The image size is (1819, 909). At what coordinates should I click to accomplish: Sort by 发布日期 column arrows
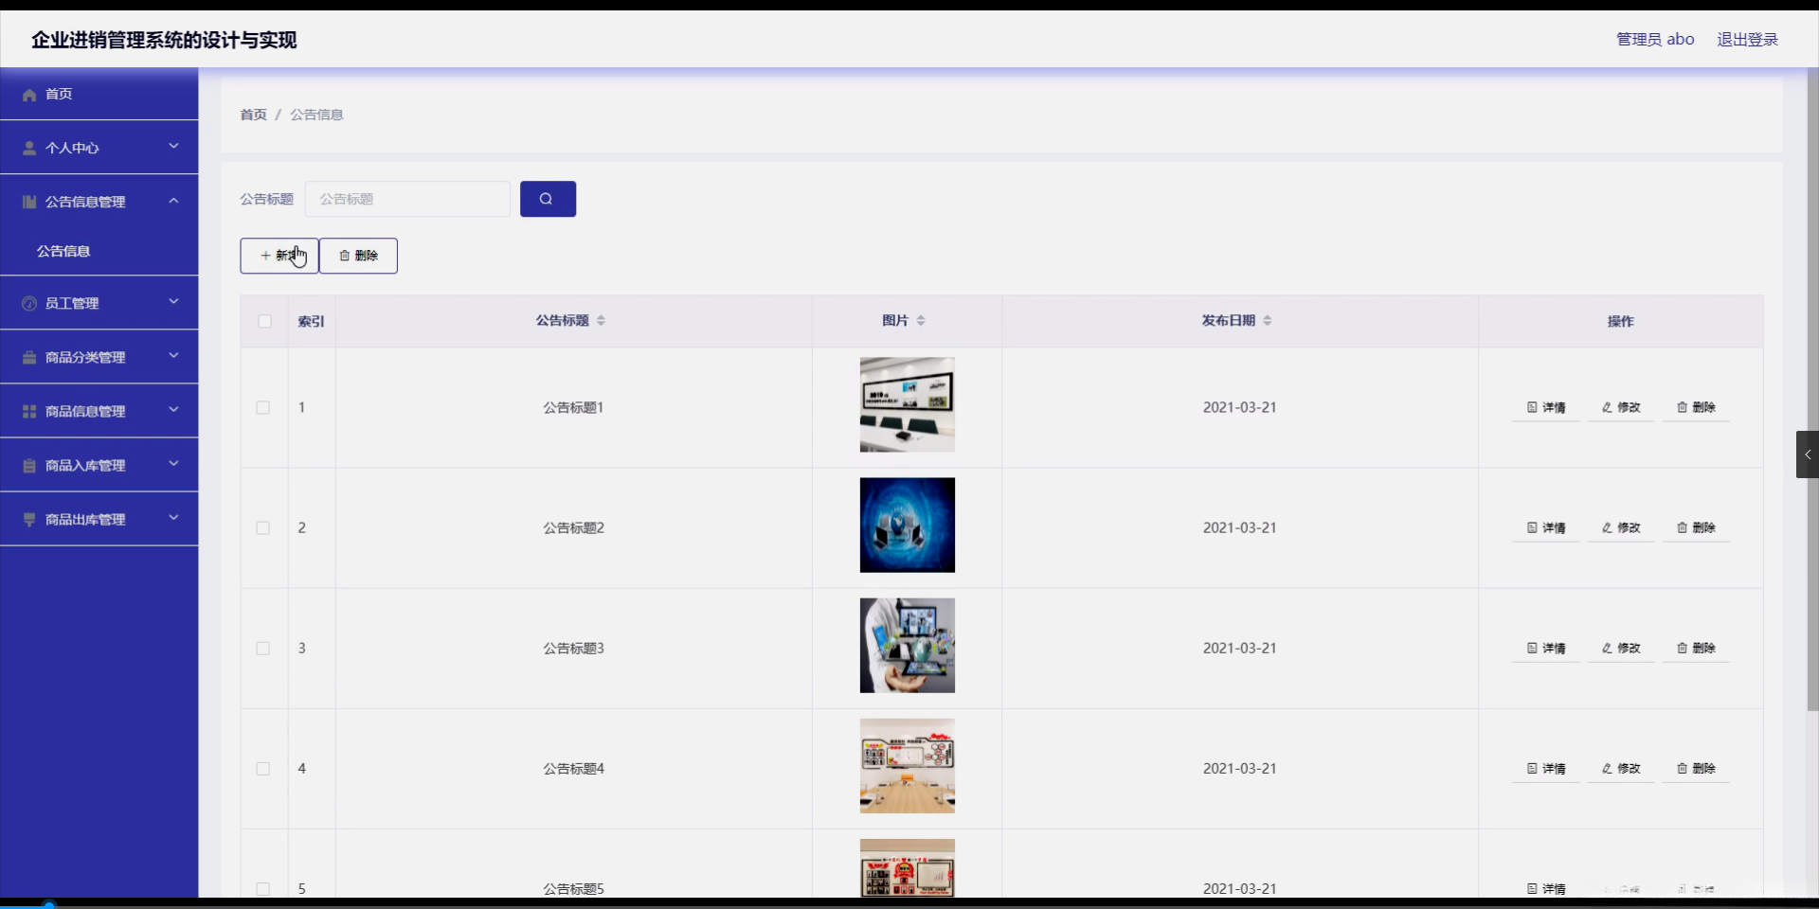[1268, 321]
